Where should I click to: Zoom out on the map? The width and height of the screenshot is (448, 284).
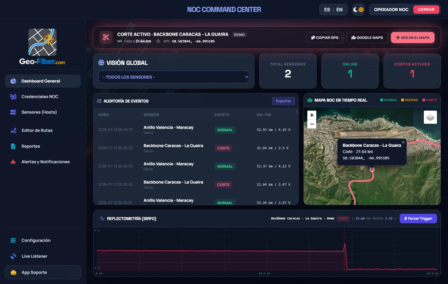[x=312, y=124]
